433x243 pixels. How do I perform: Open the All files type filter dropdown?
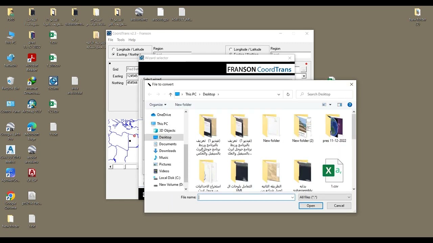(325, 197)
